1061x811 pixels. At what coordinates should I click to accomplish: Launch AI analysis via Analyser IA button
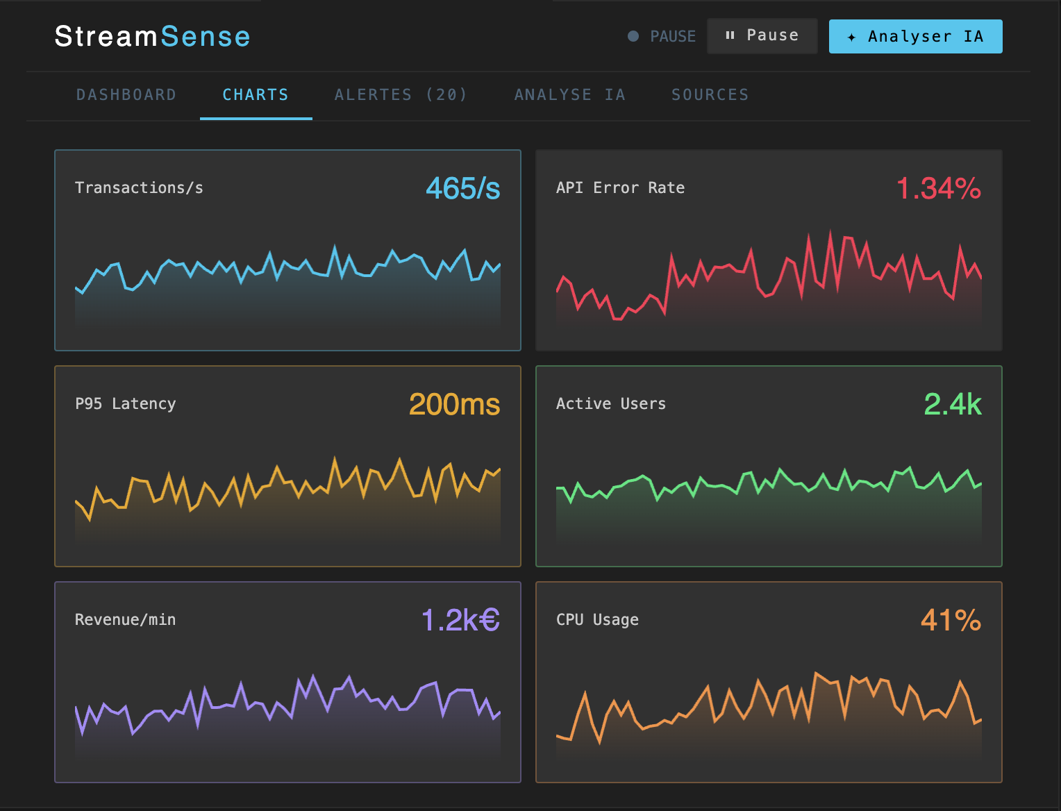[x=915, y=36]
